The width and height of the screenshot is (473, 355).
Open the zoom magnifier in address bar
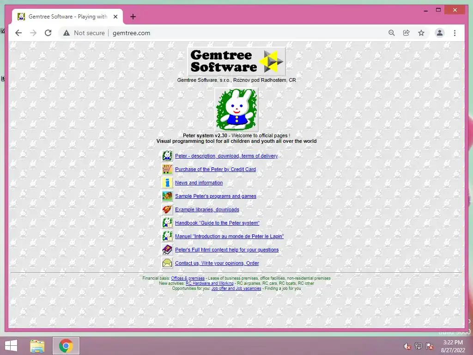tap(392, 33)
